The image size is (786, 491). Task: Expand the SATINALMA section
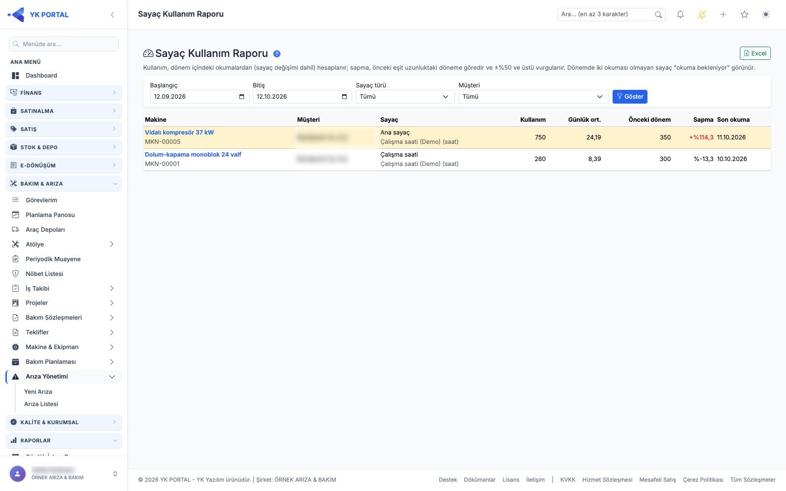click(x=64, y=111)
